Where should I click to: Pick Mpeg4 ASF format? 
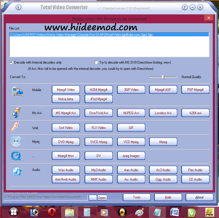click(x=163, y=90)
